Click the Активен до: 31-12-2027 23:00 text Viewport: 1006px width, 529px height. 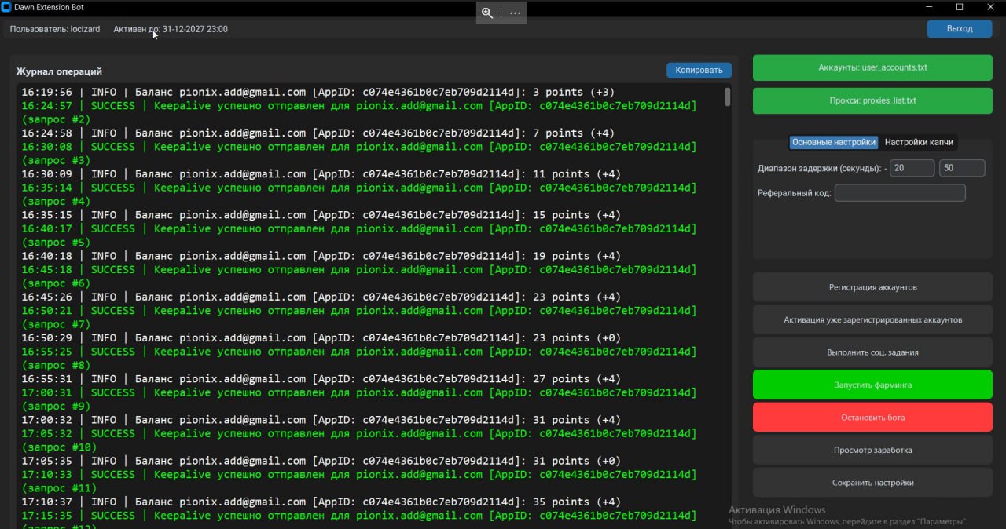(171, 29)
